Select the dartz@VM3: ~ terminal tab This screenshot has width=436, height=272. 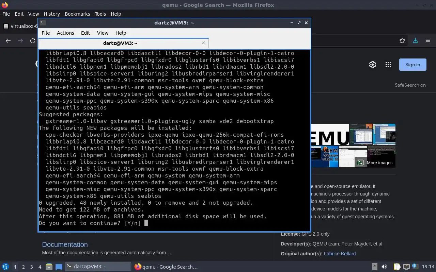(123, 43)
